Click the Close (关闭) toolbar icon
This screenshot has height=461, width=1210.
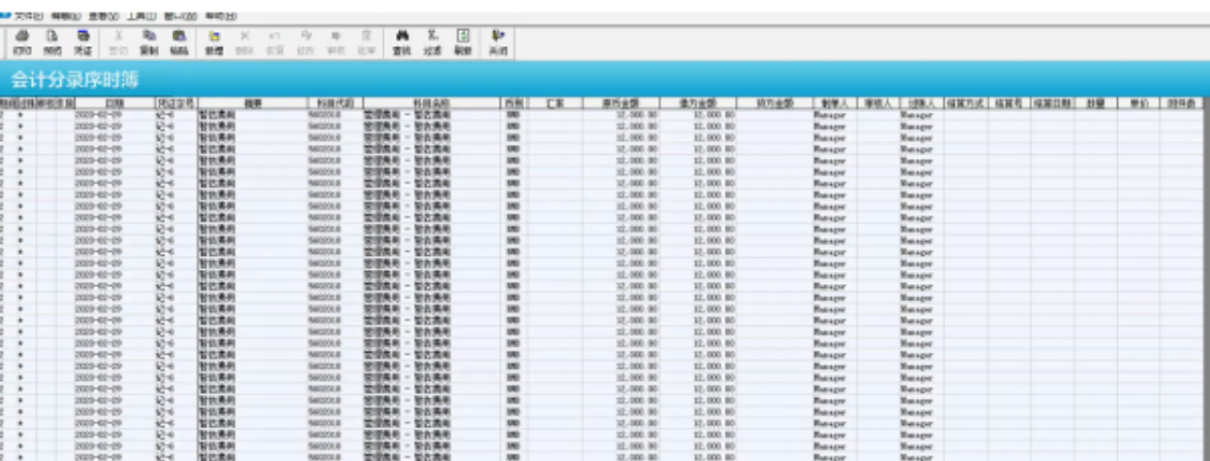click(498, 42)
